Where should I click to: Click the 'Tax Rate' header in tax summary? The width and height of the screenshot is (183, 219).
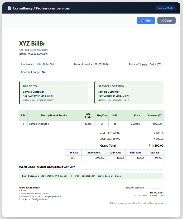(73, 152)
